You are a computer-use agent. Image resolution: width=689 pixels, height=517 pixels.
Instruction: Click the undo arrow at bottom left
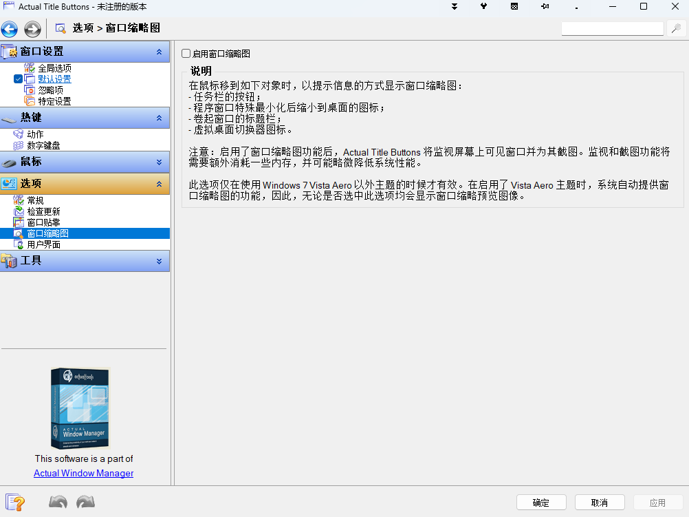point(58,502)
